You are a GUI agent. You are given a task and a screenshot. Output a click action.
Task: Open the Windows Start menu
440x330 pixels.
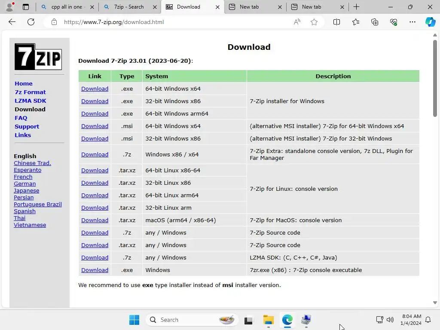(x=134, y=320)
